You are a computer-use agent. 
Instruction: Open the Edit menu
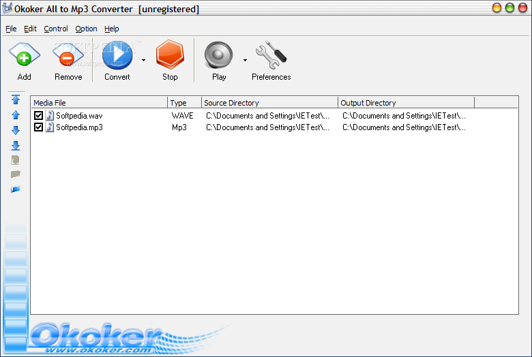coord(30,29)
